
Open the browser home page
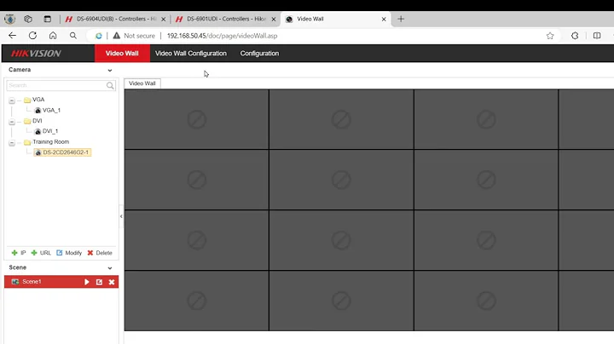53,36
